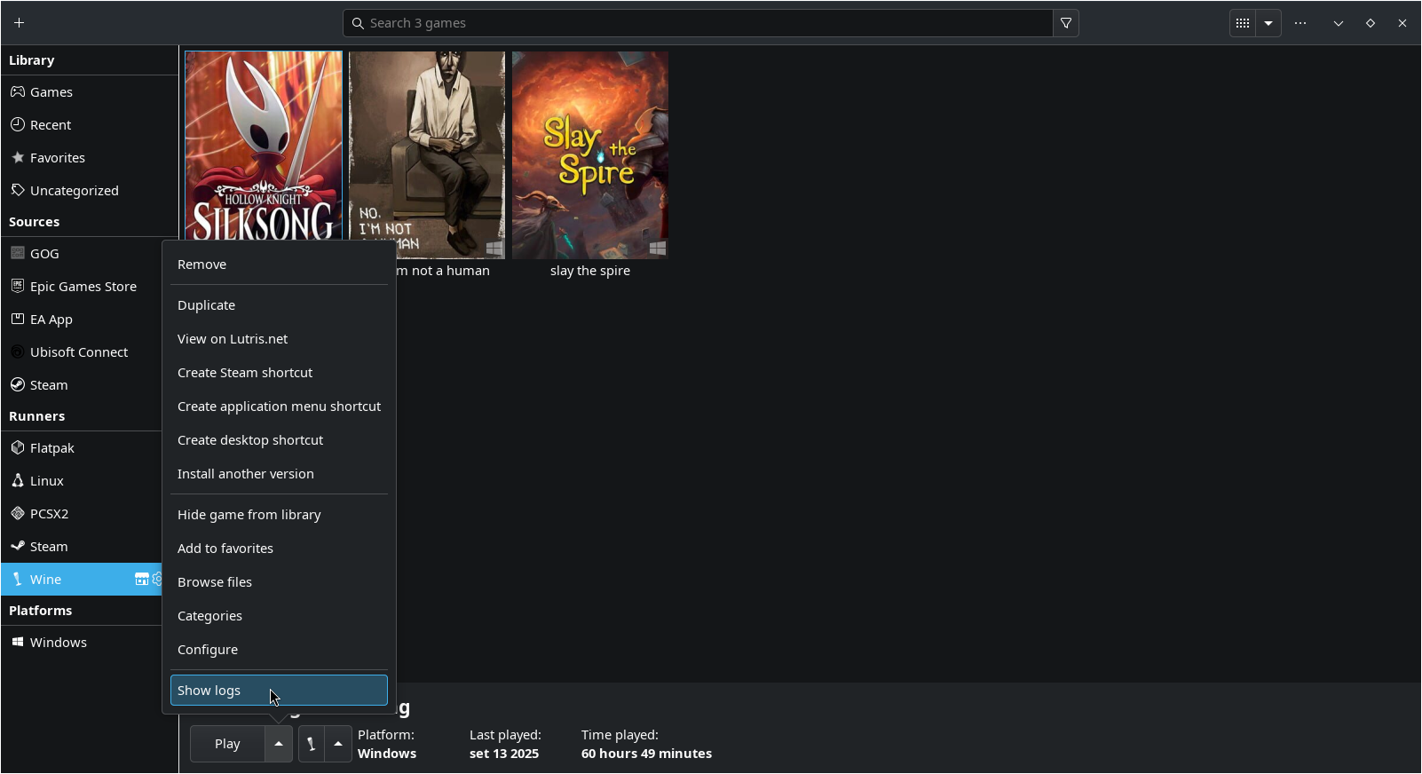Screen dimensions: 1422x774
Task: Switch to grid view icon
Action: pyautogui.click(x=1243, y=23)
